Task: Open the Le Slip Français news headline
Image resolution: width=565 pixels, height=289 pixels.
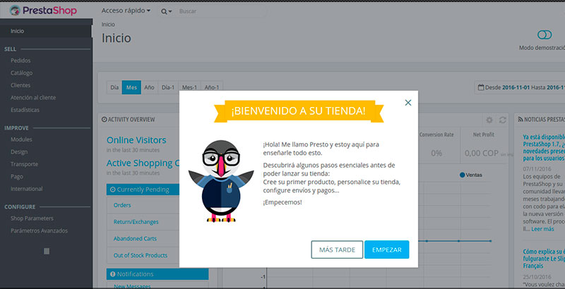Action: 544,259
